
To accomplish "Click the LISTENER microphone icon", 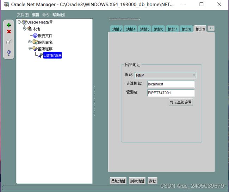I will [x=40, y=55].
